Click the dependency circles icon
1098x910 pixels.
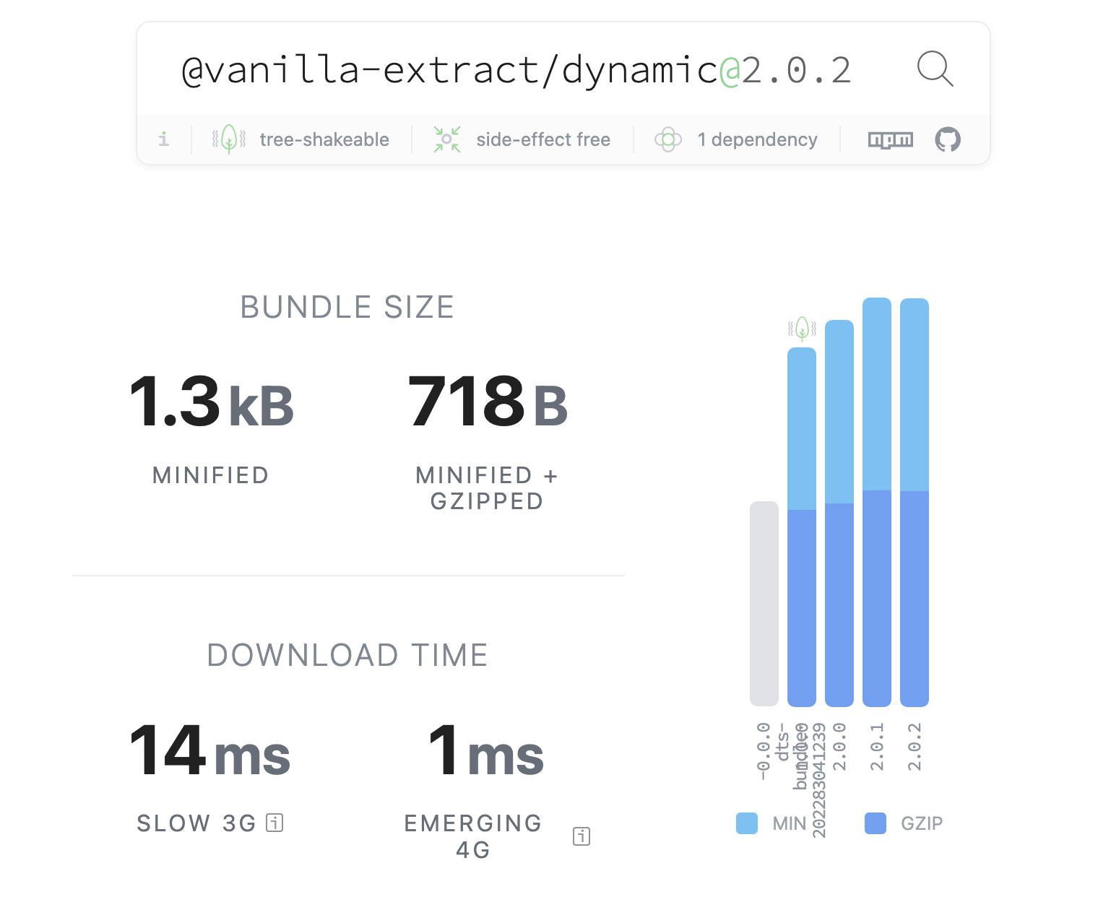coord(668,139)
